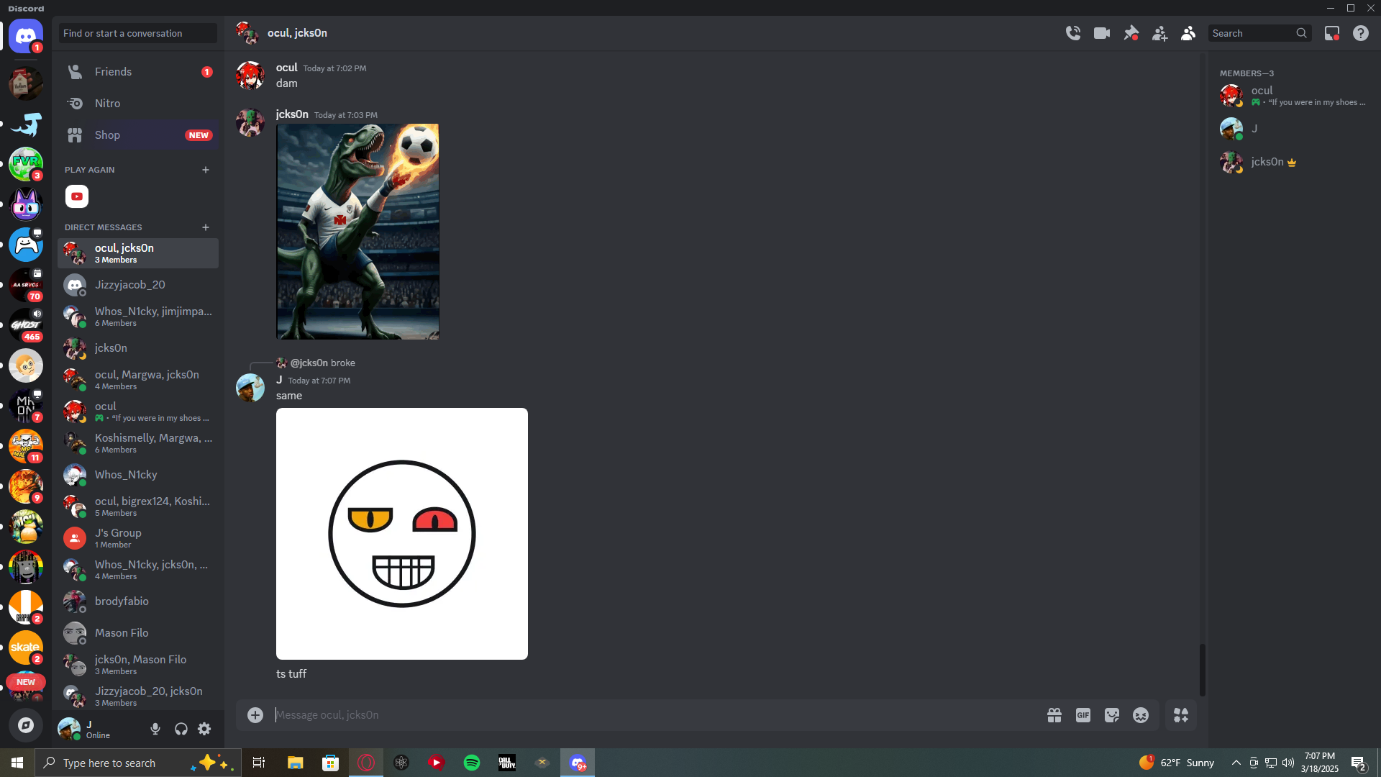This screenshot has height=777, width=1381.
Task: Launch YouTube activity under Play Again
Action: (x=77, y=196)
